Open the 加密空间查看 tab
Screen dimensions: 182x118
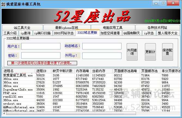(110, 33)
